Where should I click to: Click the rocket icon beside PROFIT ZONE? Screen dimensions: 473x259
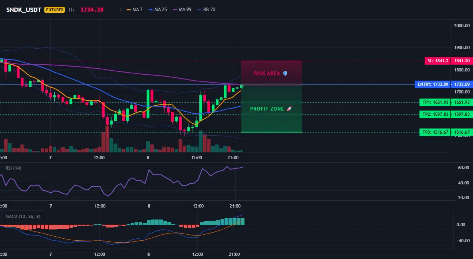(x=289, y=109)
